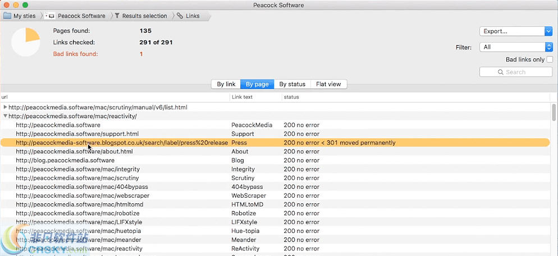Click the Meander link text cell
The image size is (558, 256).
[243, 240]
